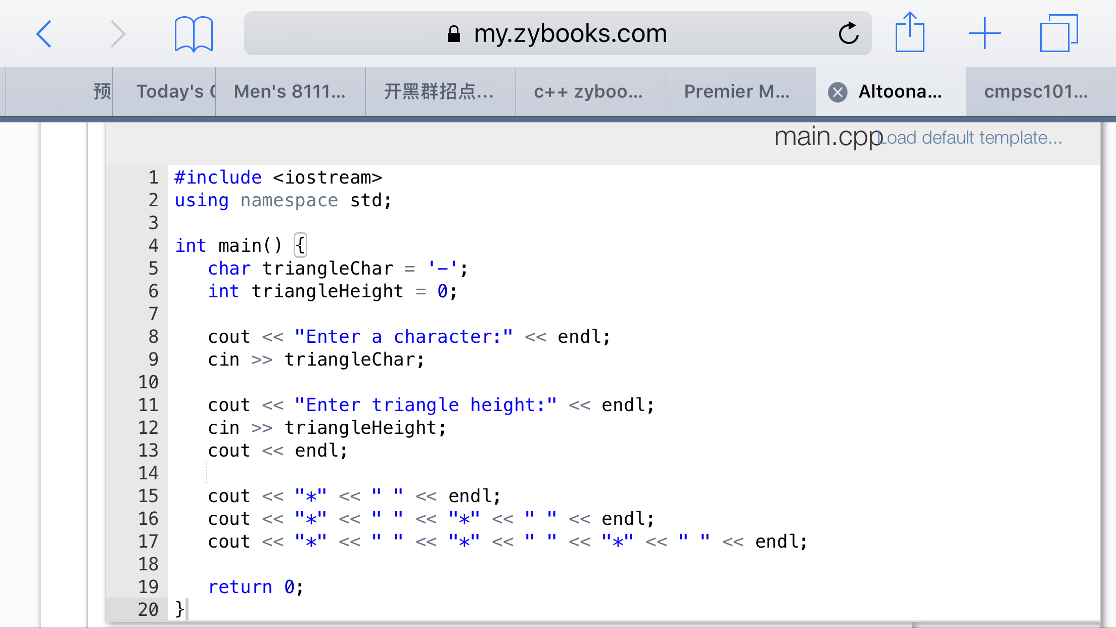
Task: Tap the padlock icon in address bar
Action: tap(453, 34)
